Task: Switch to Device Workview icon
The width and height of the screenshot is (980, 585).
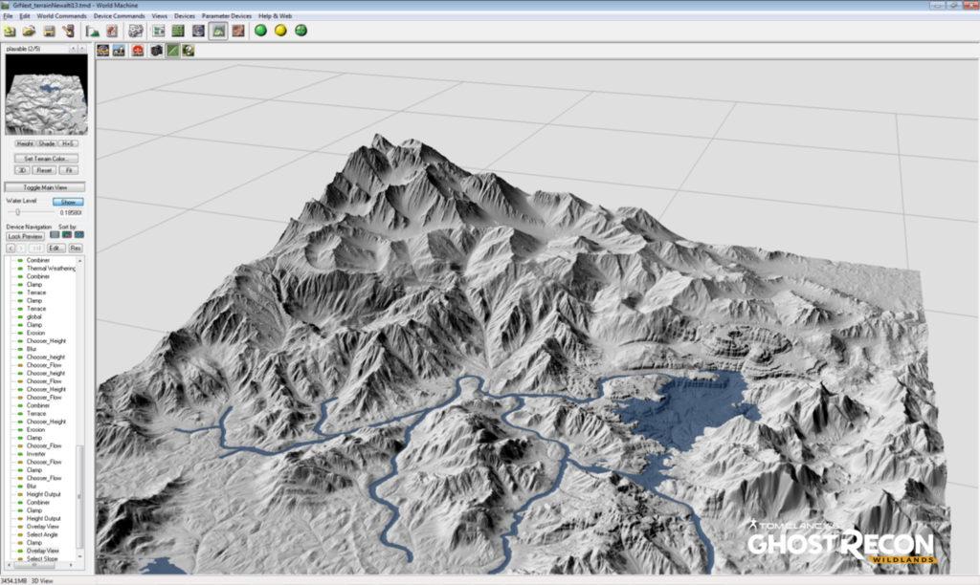Action: click(x=159, y=31)
